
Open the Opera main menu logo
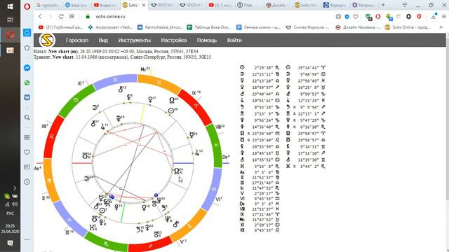point(27,6)
